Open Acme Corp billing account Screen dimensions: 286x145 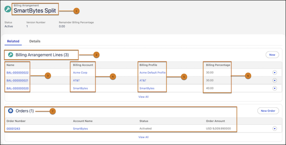click(x=80, y=73)
